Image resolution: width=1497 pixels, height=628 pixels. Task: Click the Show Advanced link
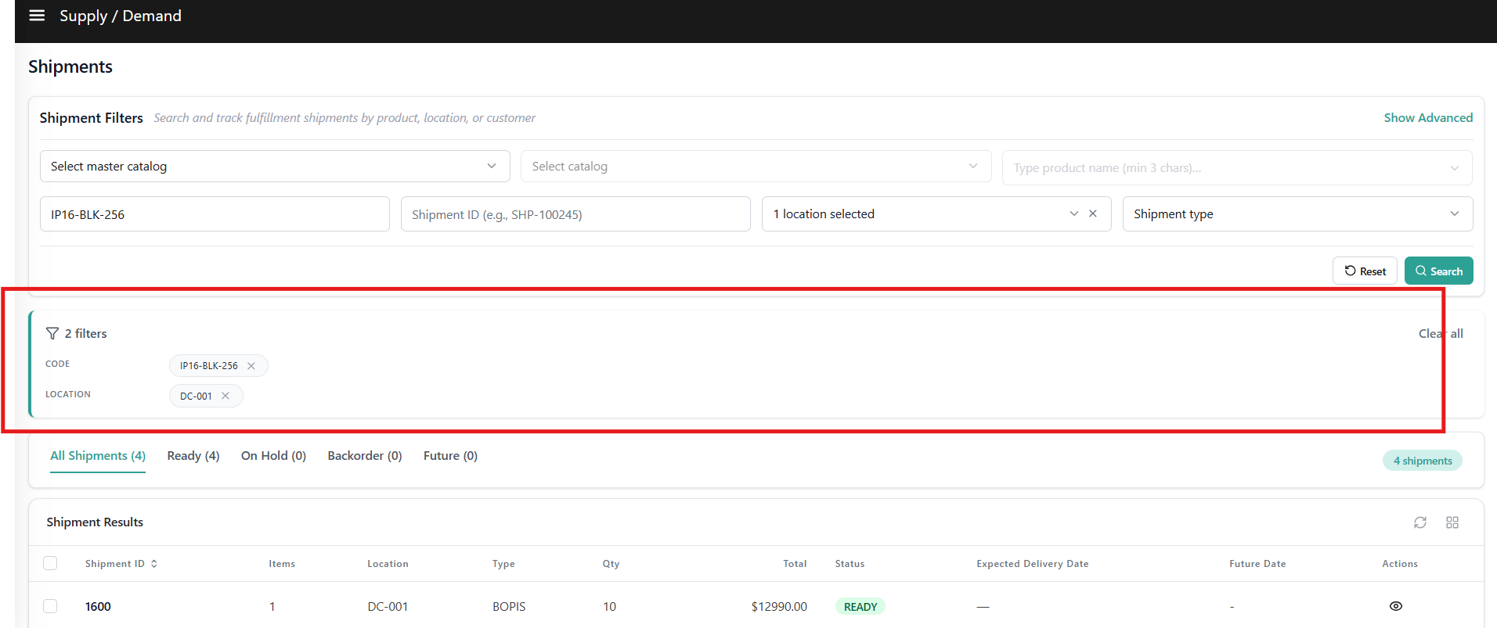1428,117
